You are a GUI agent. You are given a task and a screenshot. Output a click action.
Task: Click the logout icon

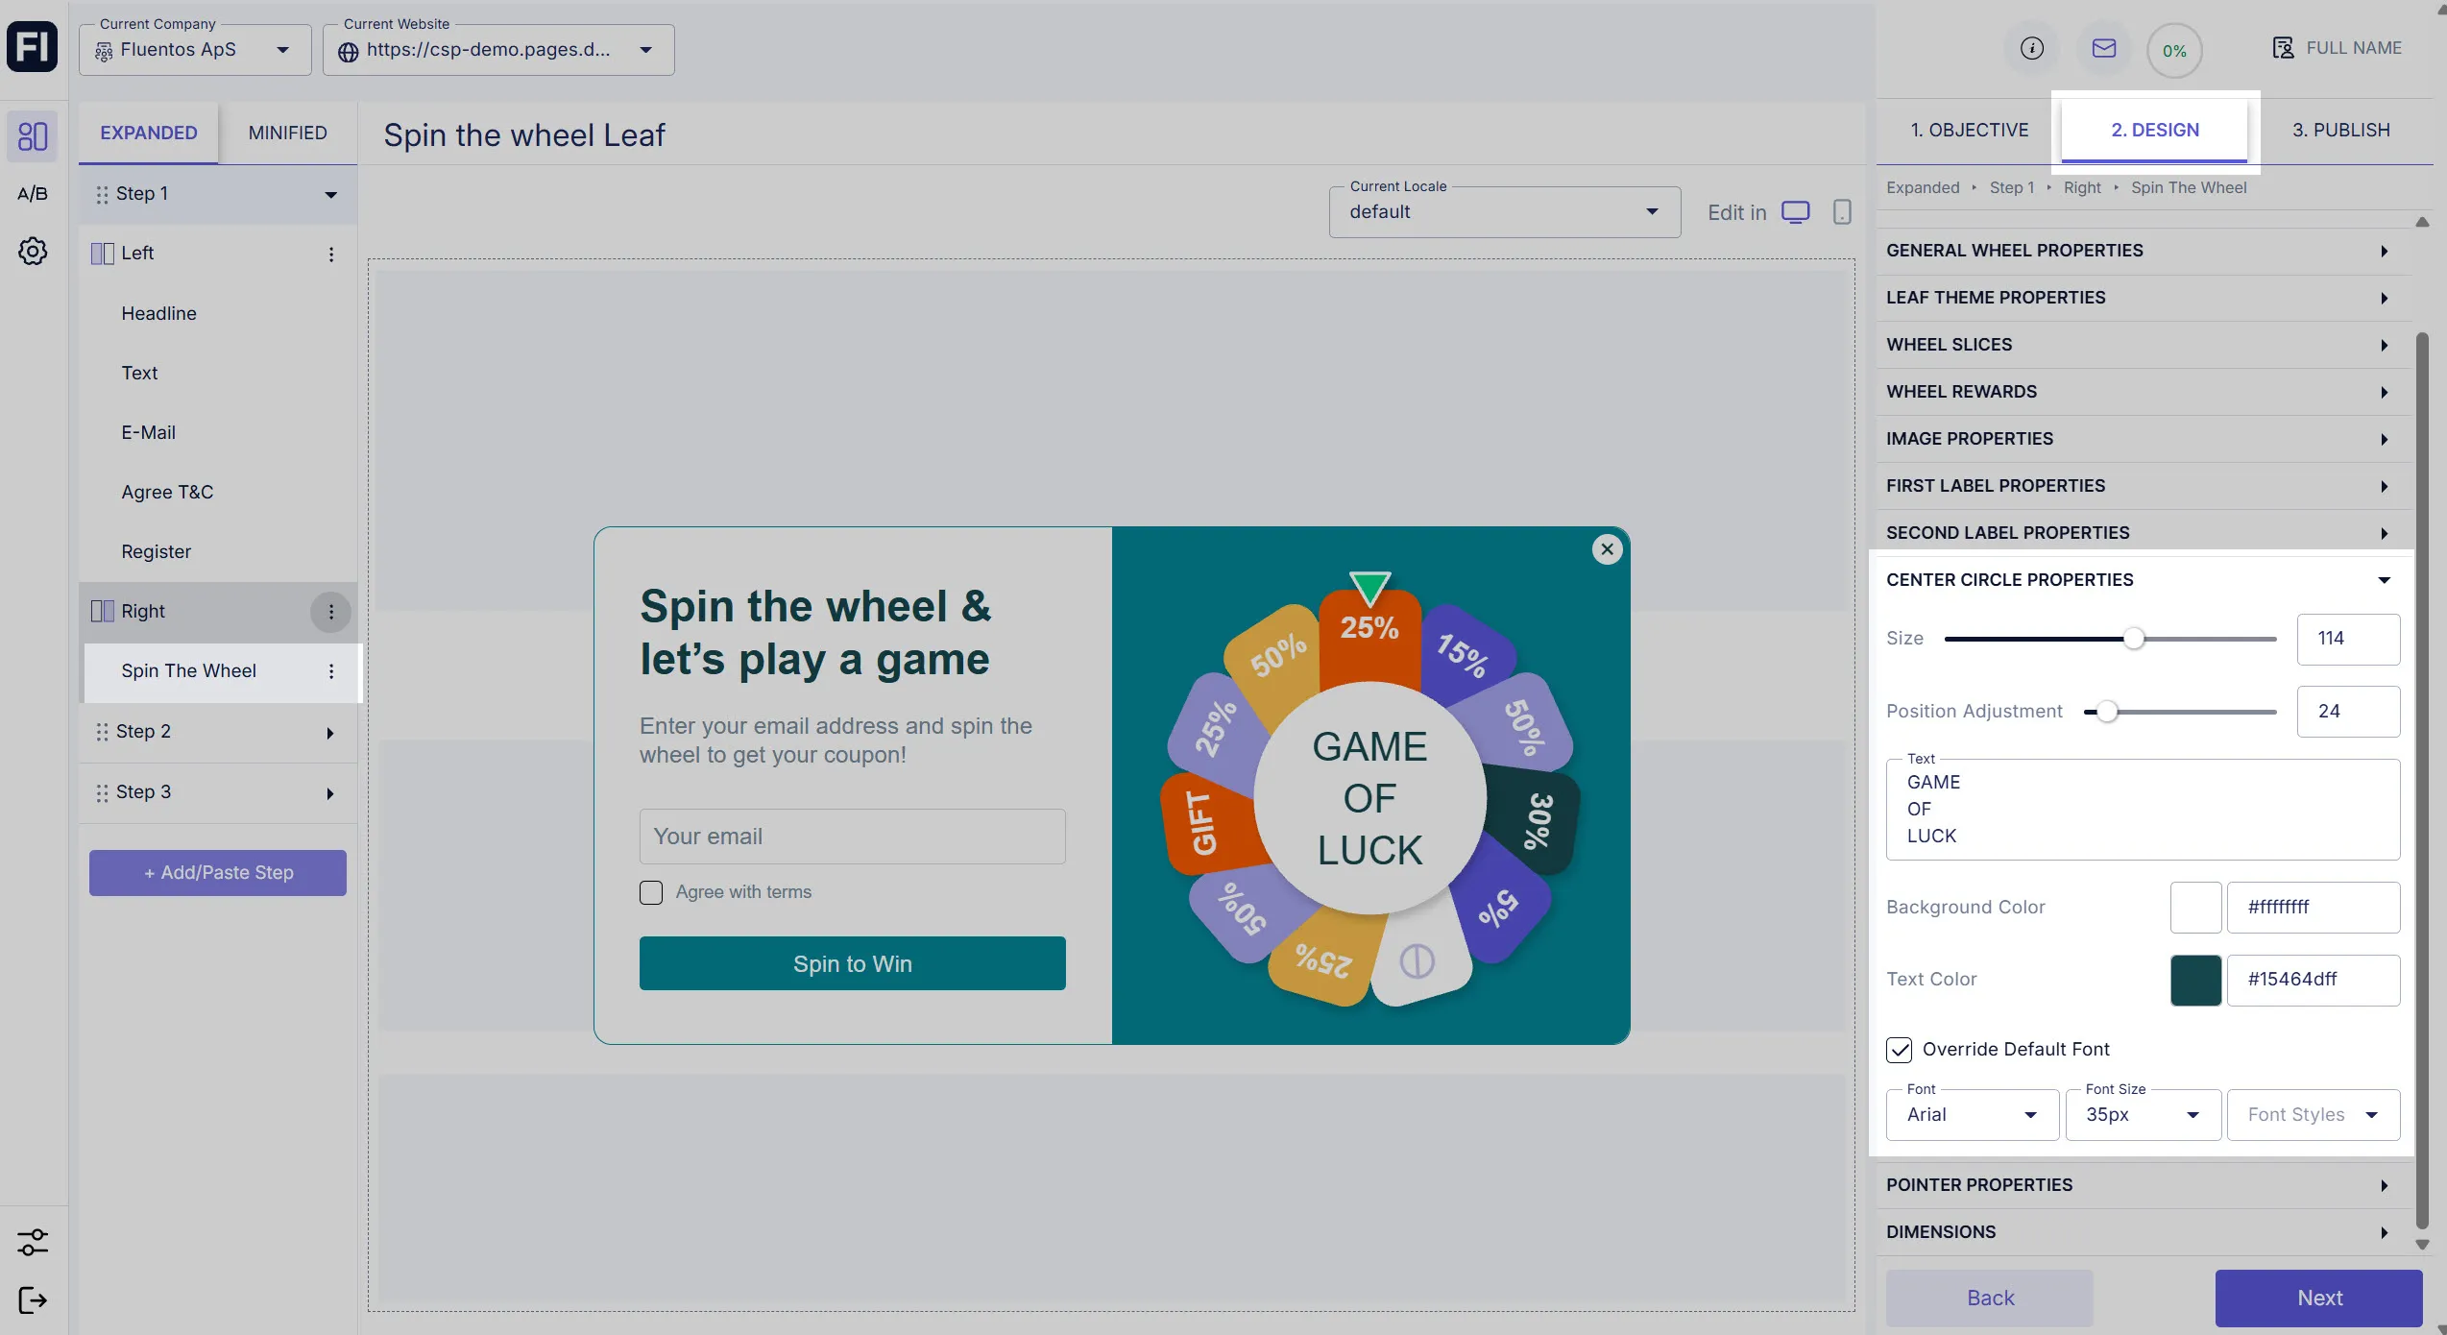pyautogui.click(x=33, y=1300)
